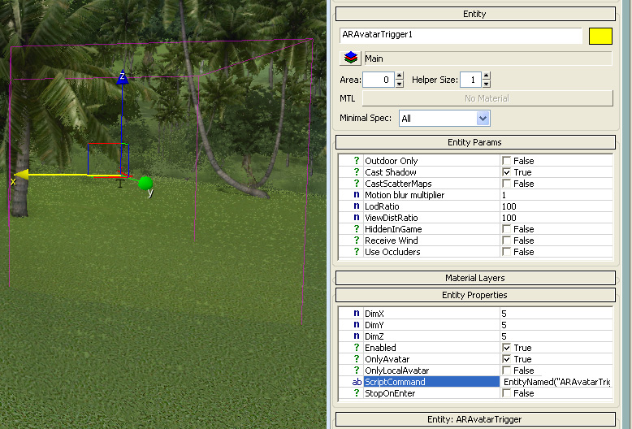Click the Main layer name field
The width and height of the screenshot is (632, 429).
click(x=488, y=58)
